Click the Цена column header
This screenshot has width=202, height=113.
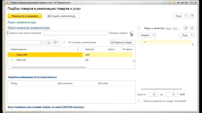[x=113, y=49]
